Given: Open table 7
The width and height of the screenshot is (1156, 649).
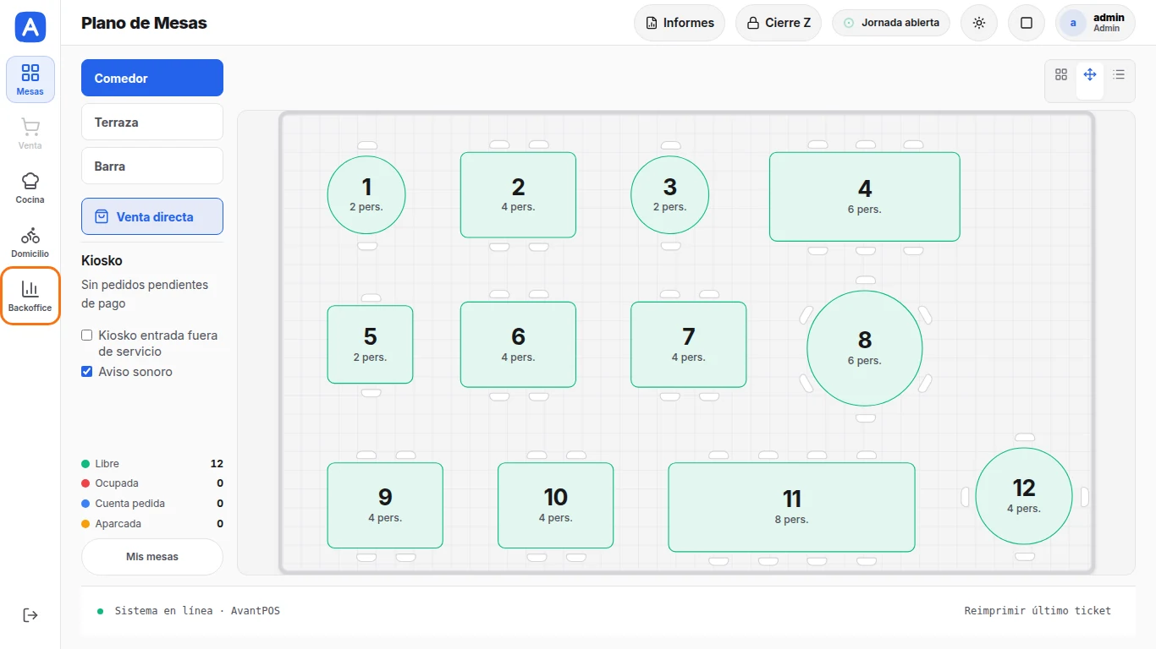Looking at the screenshot, I should 689,345.
